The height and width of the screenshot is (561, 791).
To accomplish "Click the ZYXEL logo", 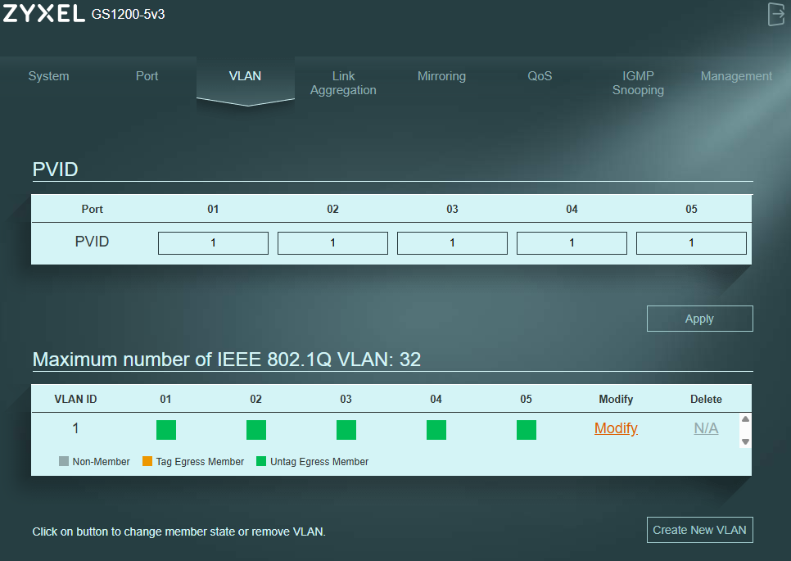I will [43, 13].
